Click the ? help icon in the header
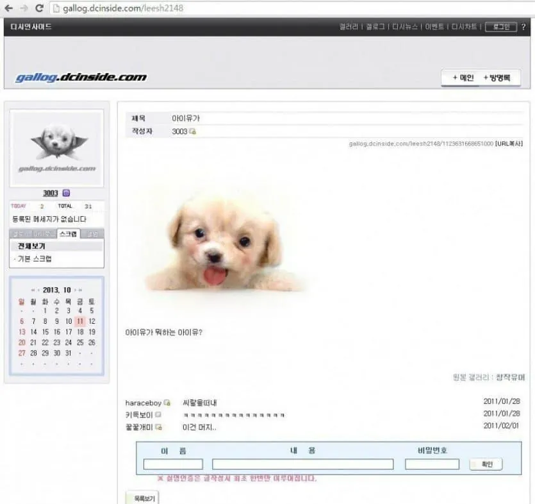The width and height of the screenshot is (535, 504). pos(523,27)
